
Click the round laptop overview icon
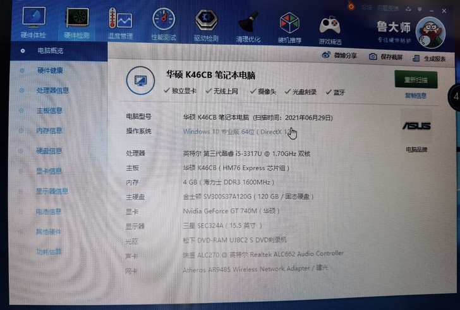point(140,80)
